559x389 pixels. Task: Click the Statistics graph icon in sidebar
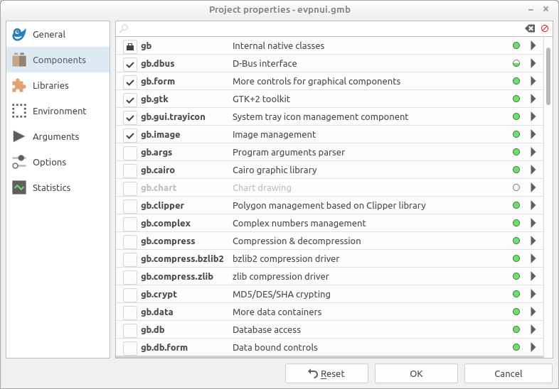pos(19,188)
